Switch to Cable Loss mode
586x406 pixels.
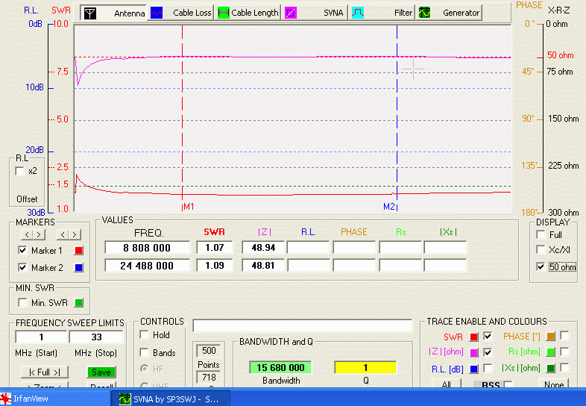click(181, 13)
